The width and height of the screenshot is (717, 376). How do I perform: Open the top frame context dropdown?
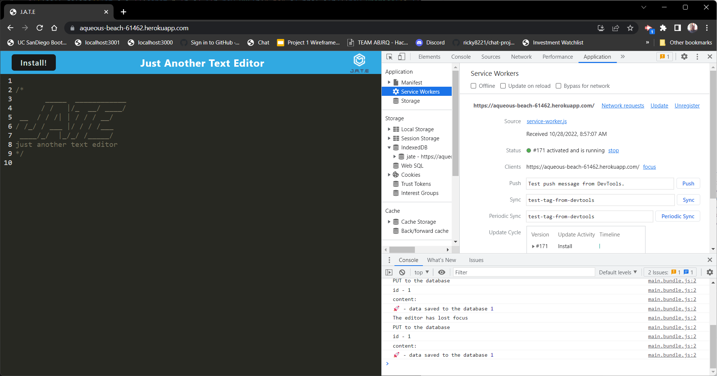point(420,272)
